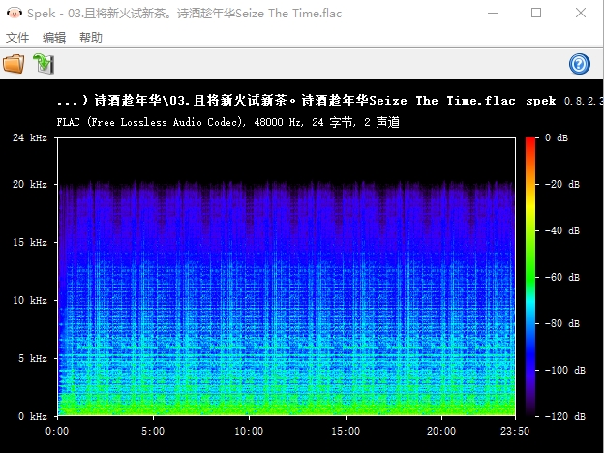The height and width of the screenshot is (453, 604).
Task: Click the -100 dB scale label
Action: pyautogui.click(x=564, y=370)
